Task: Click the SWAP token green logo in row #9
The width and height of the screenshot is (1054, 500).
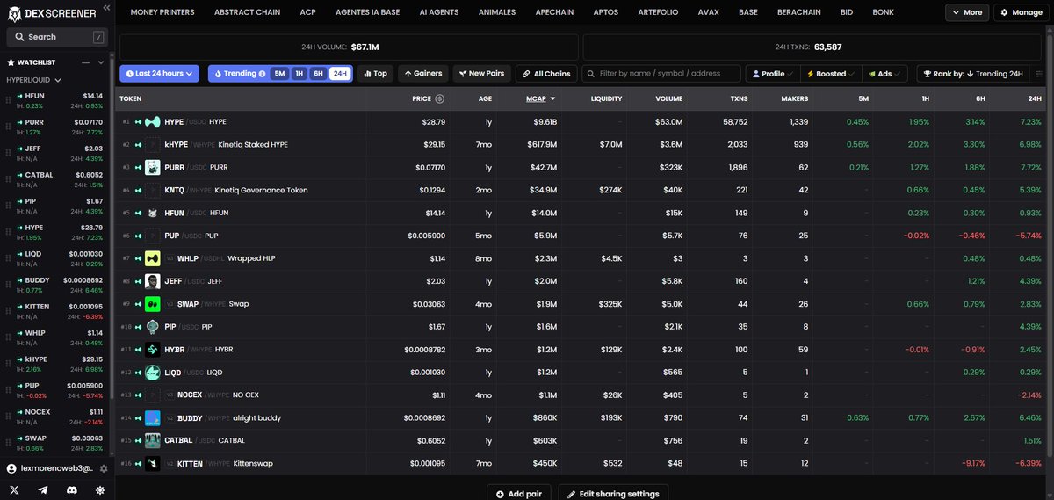Action: (153, 304)
